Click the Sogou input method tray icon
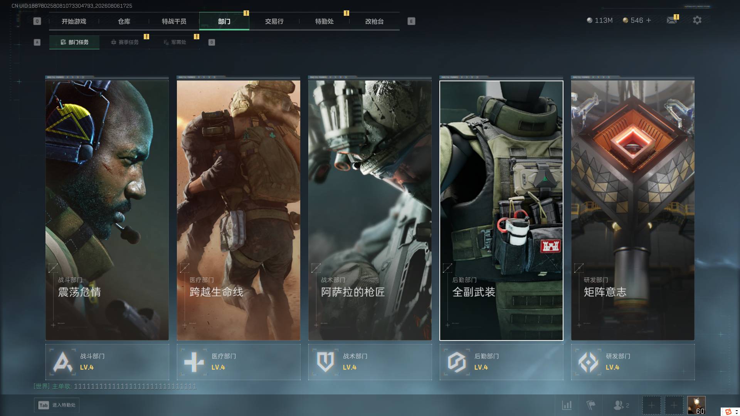Viewport: 740px width, 416px height. (x=728, y=412)
